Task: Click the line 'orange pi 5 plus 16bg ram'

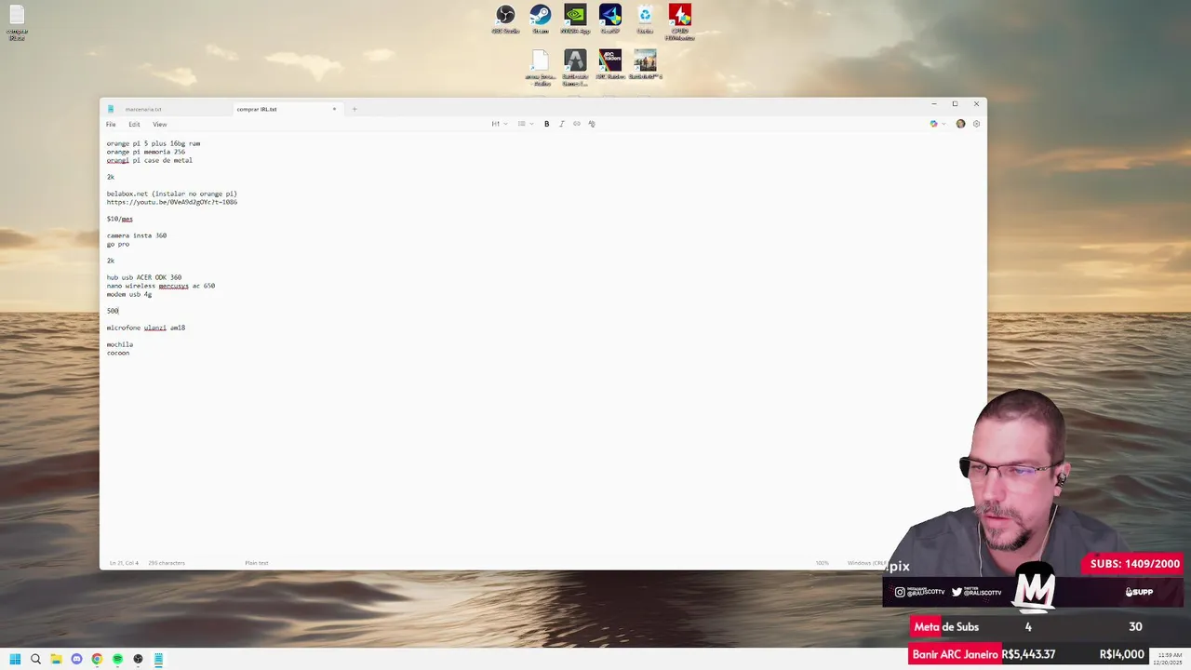Action: click(x=154, y=143)
